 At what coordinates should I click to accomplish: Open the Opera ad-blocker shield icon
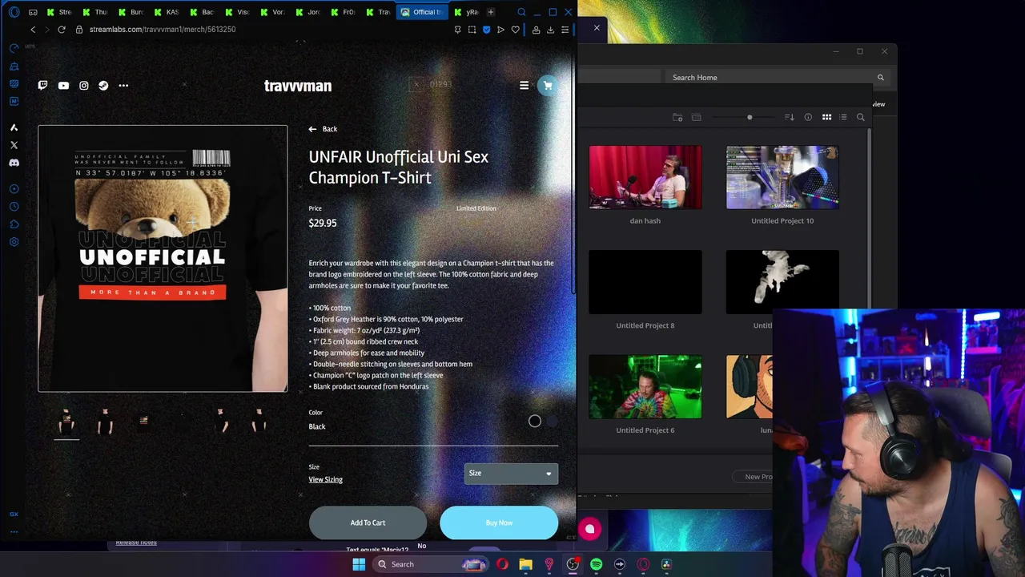[486, 30]
